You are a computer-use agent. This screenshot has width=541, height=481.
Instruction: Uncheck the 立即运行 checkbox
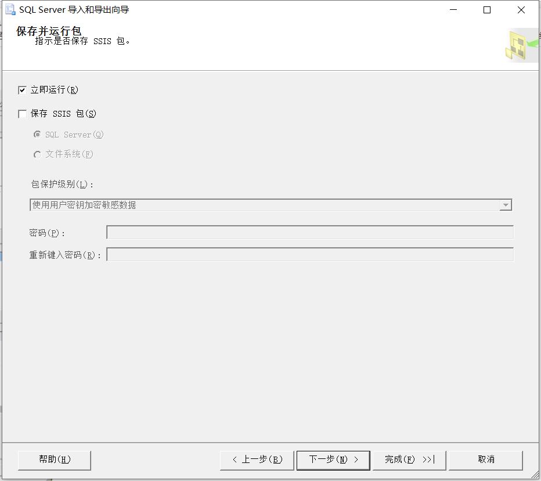(x=21, y=90)
